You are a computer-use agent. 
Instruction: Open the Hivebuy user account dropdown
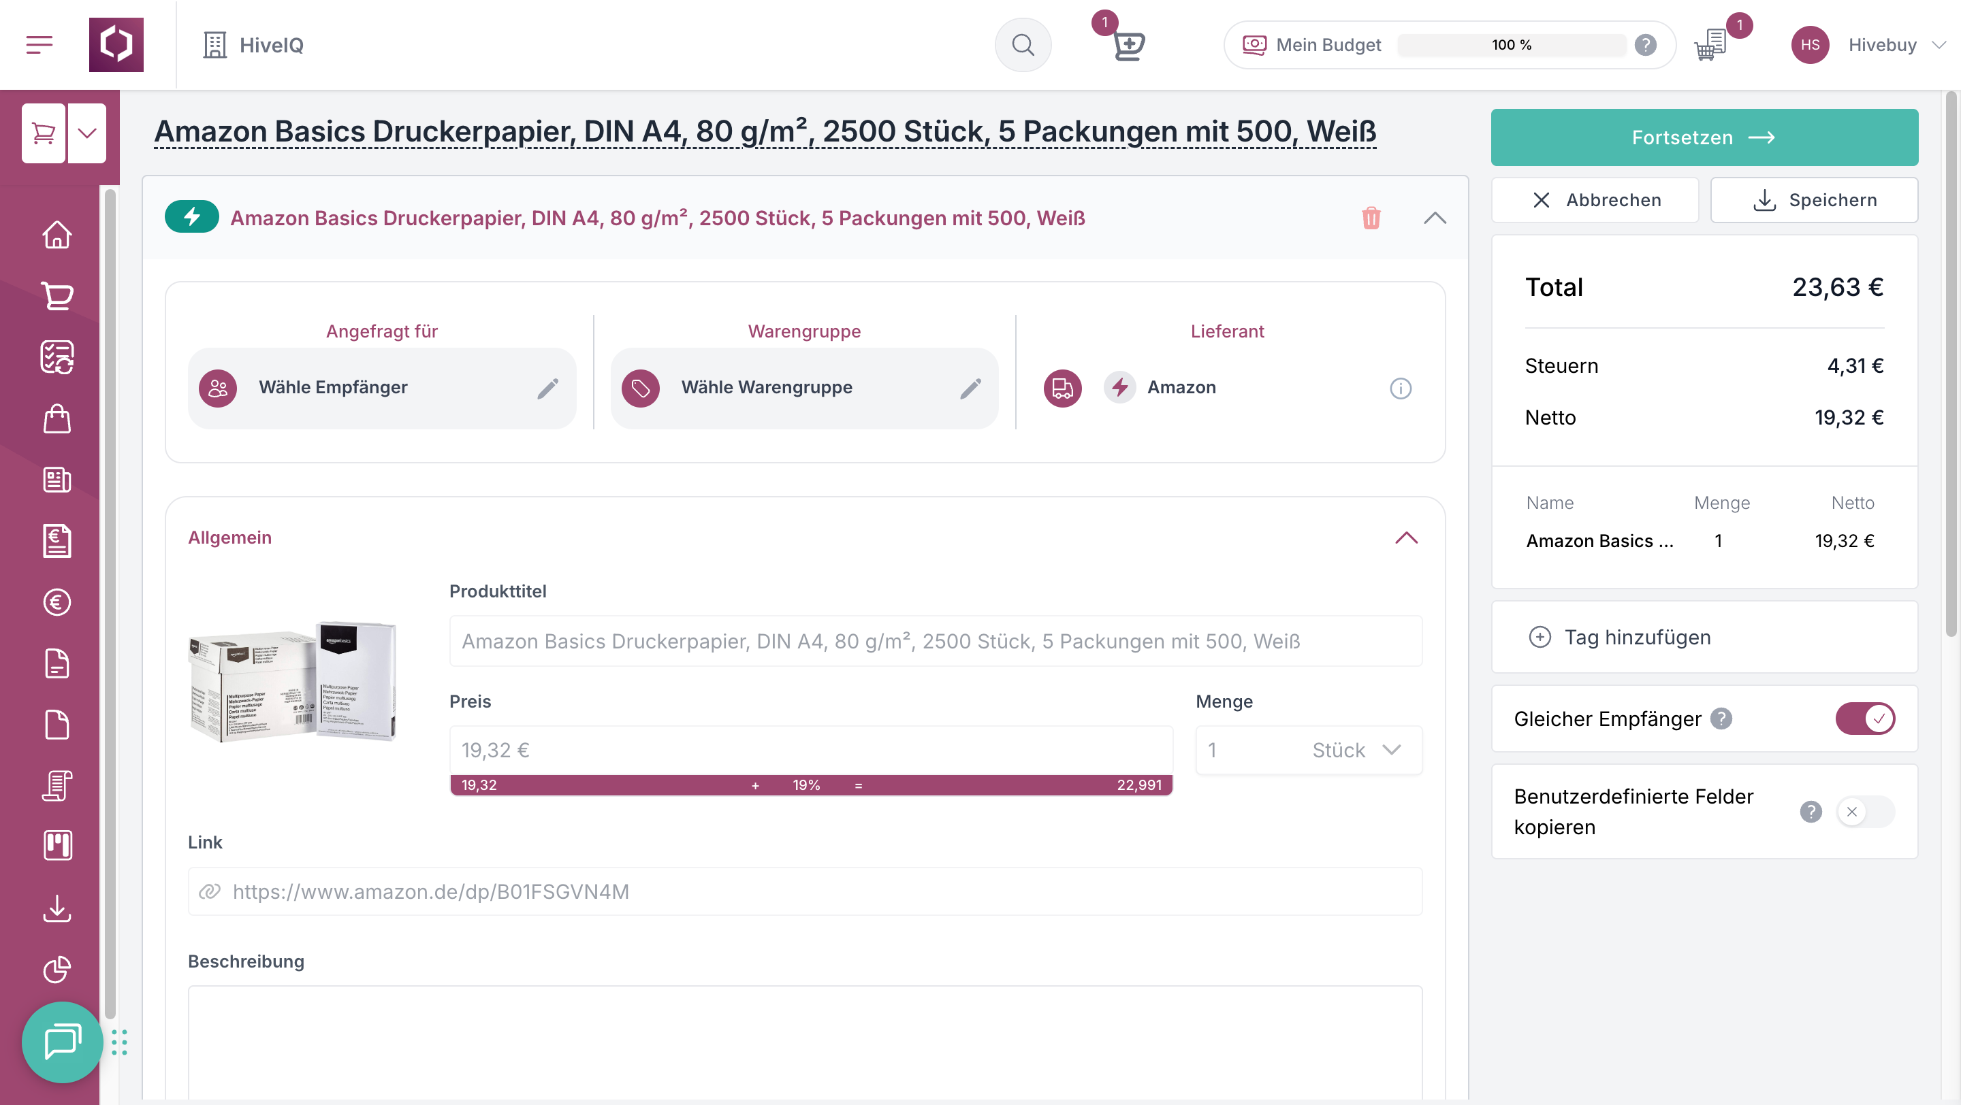[x=1882, y=45]
